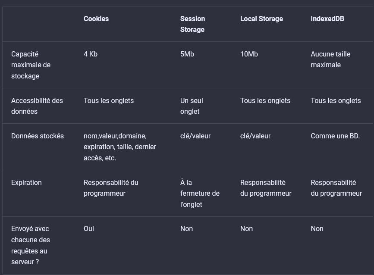This screenshot has width=374, height=275.
Task: Click the 'Accessibilité des données' row label
Action: point(37,106)
